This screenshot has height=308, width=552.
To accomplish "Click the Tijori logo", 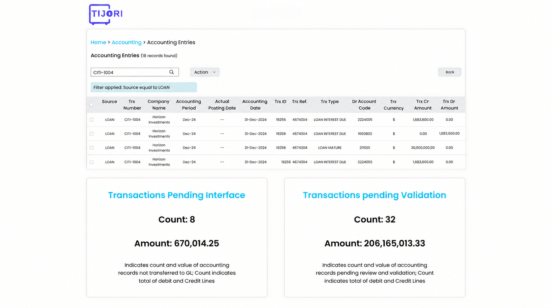I will pyautogui.click(x=106, y=14).
